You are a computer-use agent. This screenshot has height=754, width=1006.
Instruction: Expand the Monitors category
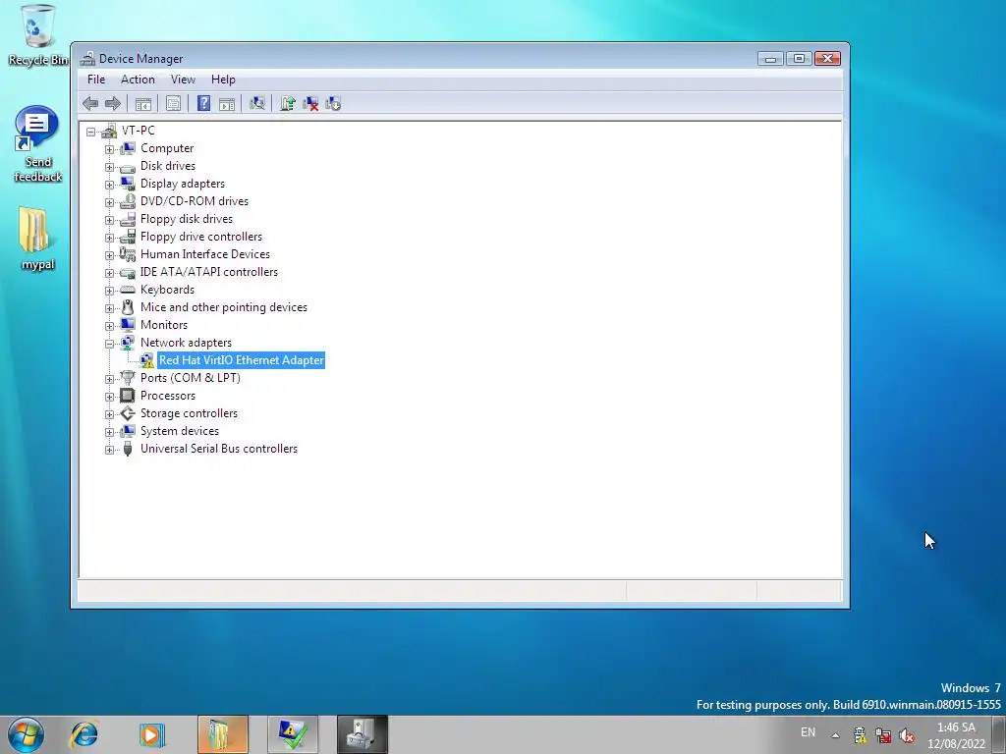[110, 326]
